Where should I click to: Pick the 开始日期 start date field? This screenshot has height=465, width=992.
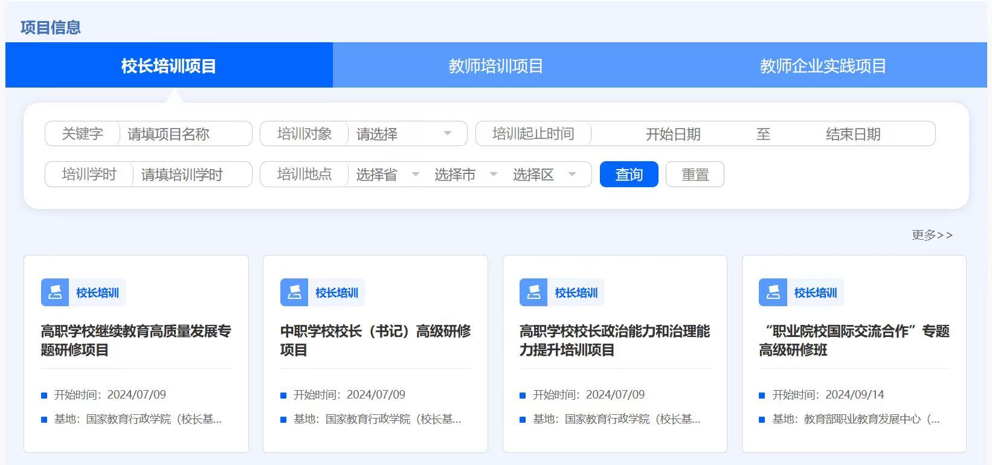(673, 134)
